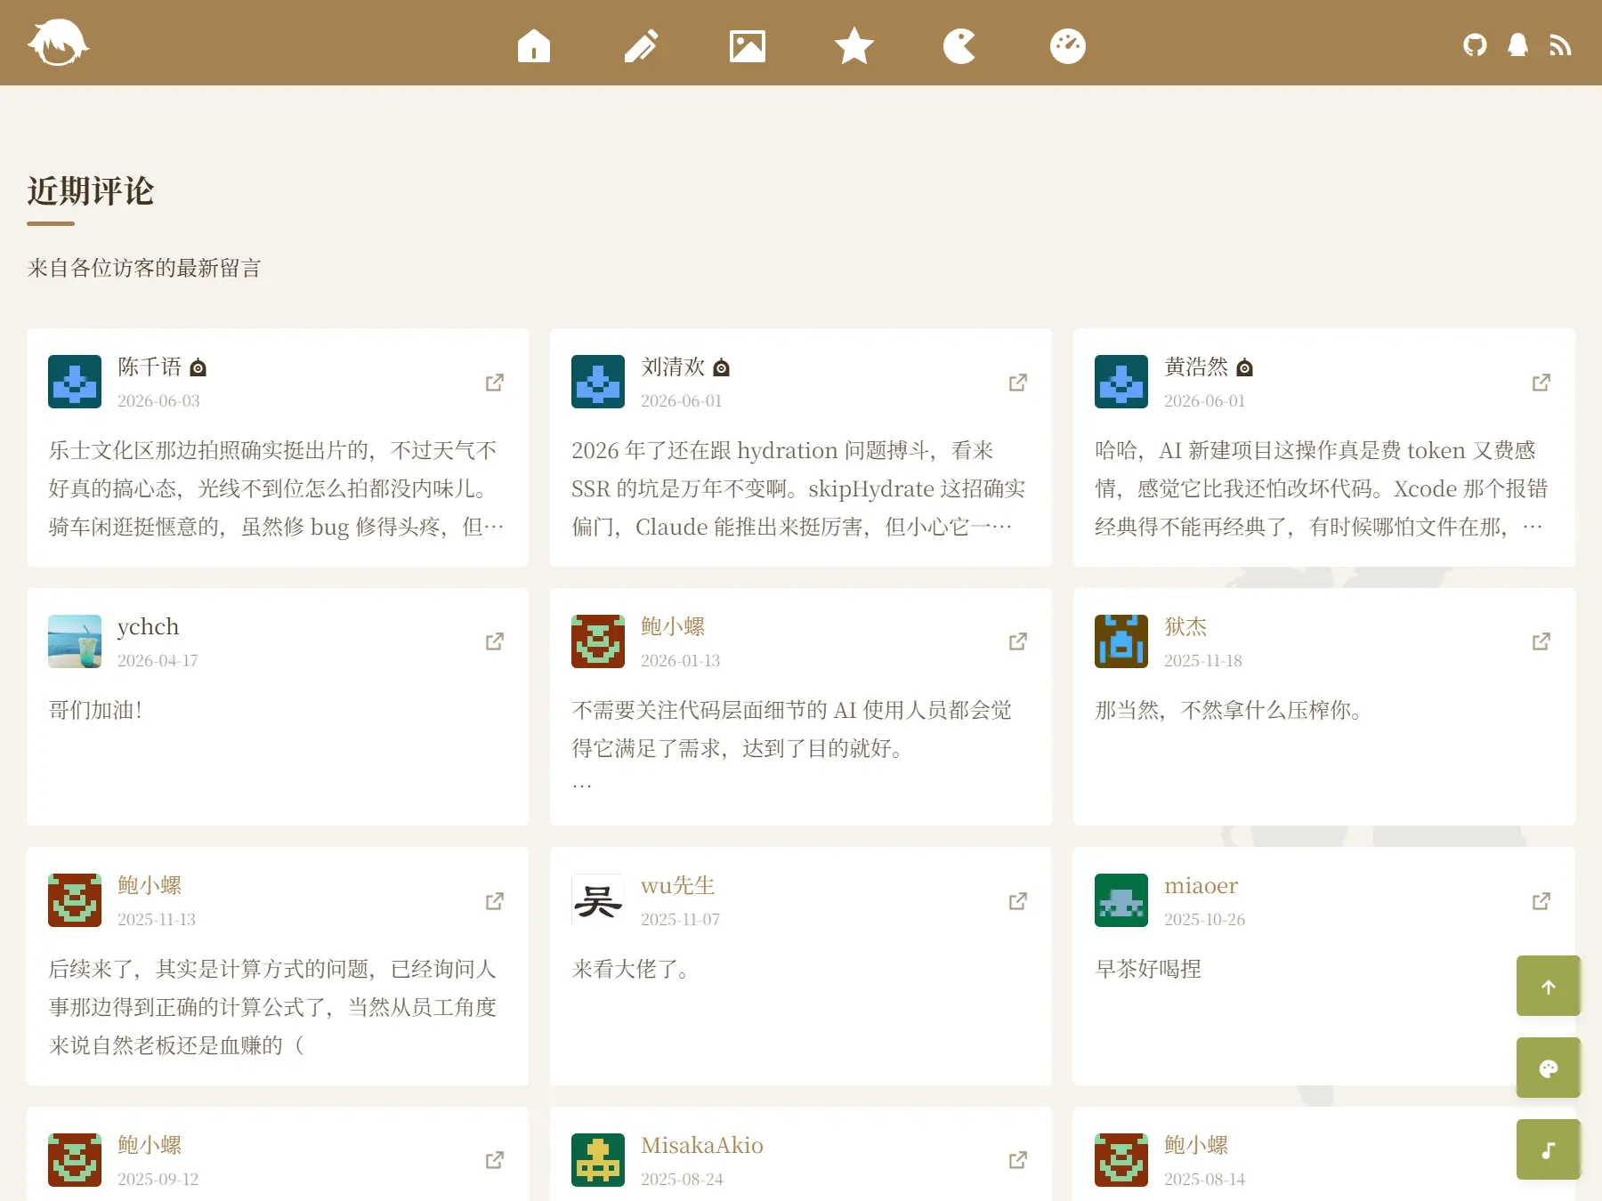Open external link on 鲍小螺 2025-11-13 comment
The width and height of the screenshot is (1602, 1201).
click(x=495, y=901)
